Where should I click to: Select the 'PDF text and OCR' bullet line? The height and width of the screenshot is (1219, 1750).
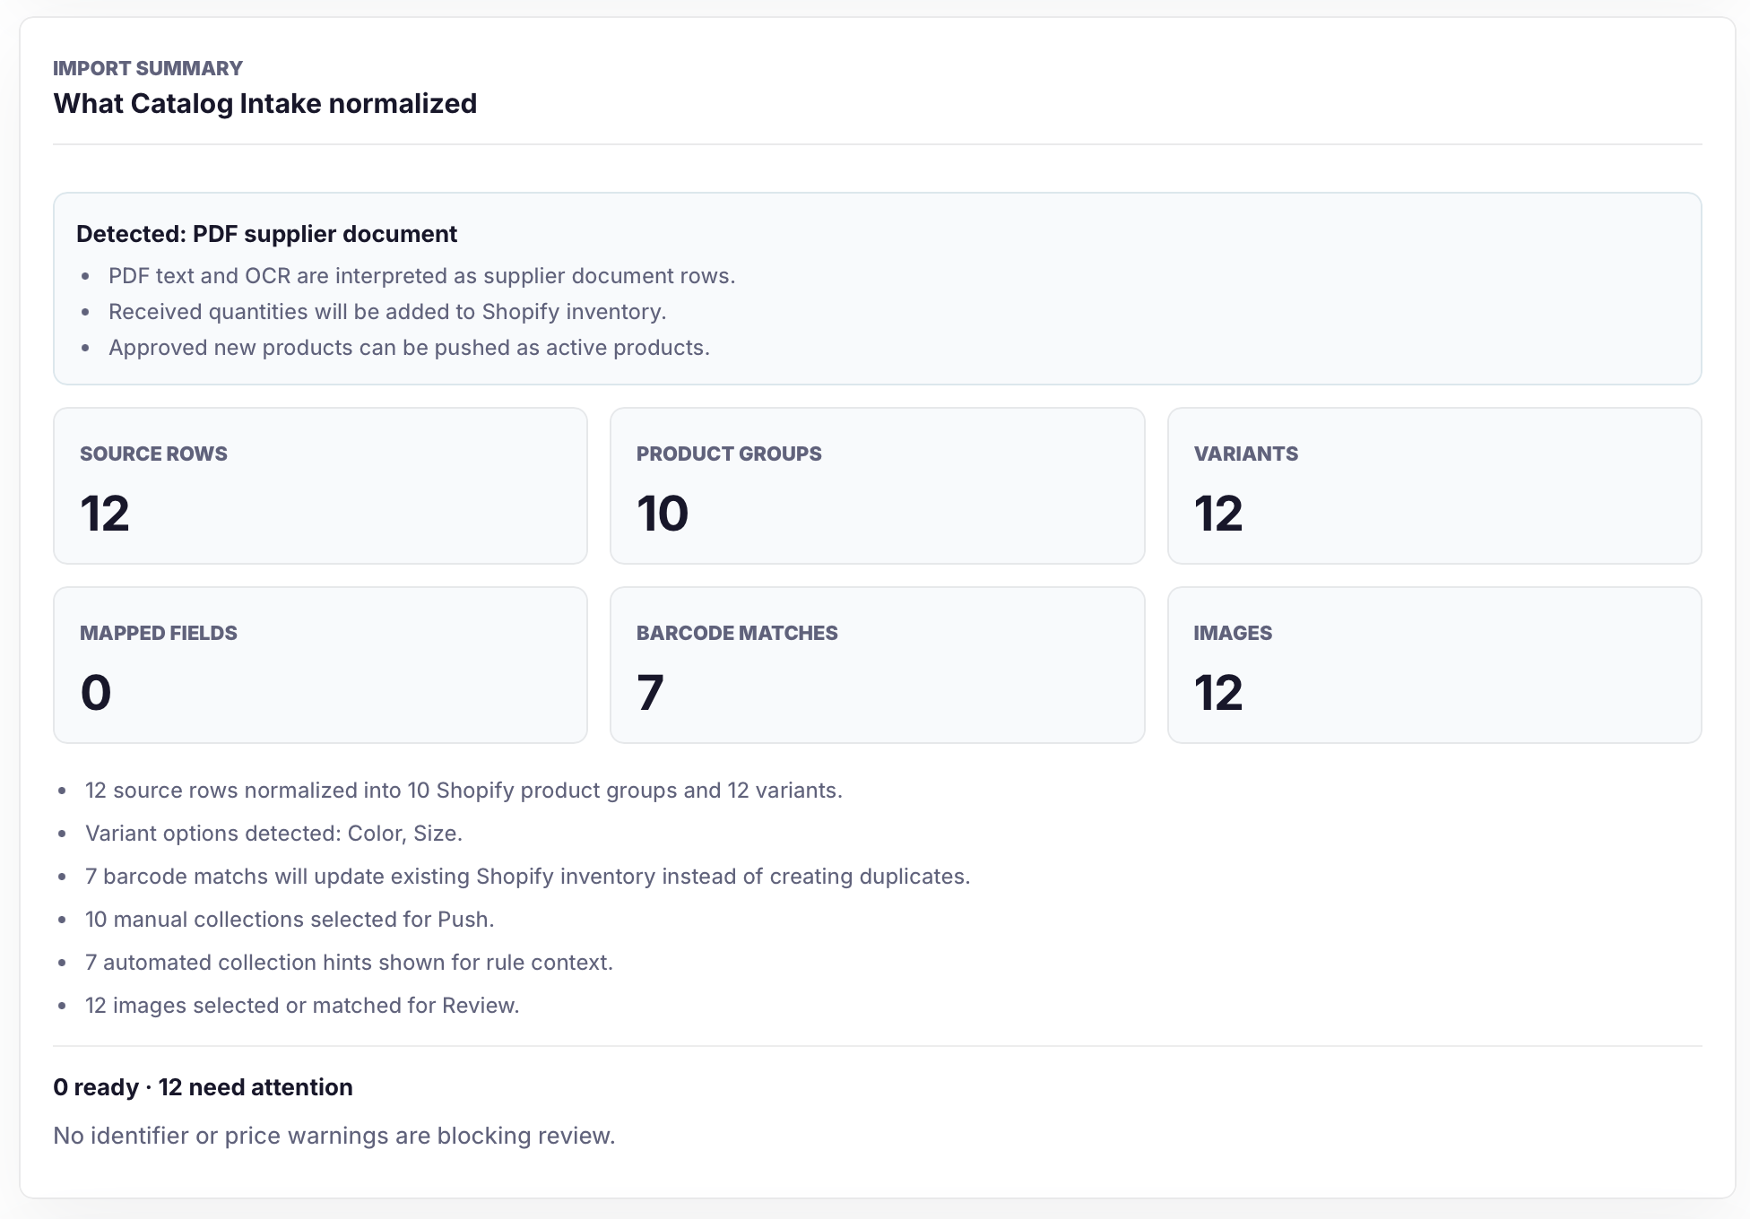point(421,276)
